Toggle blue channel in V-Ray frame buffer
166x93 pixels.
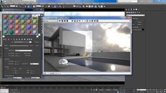click(67, 21)
